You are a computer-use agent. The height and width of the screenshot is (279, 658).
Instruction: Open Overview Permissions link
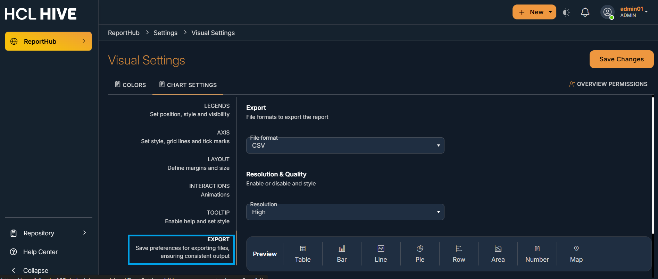click(608, 84)
